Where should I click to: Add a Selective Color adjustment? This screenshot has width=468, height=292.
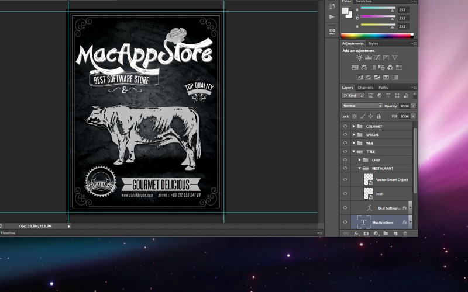386,77
